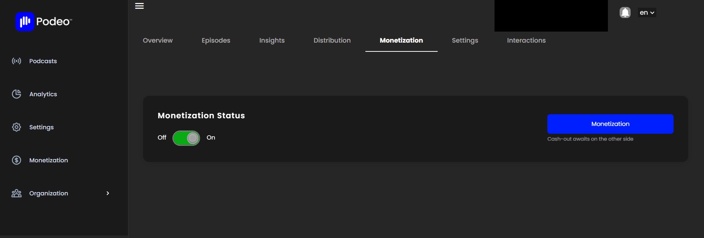Image resolution: width=704 pixels, height=238 pixels.
Task: Click the Settings gear icon in sidebar
Action: [x=17, y=127]
